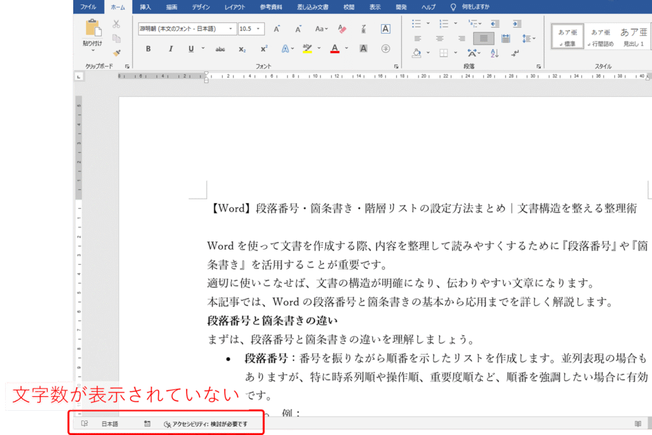Click the spelling check book icon in status bar
Screen dimensions: 652x435
tap(85, 424)
